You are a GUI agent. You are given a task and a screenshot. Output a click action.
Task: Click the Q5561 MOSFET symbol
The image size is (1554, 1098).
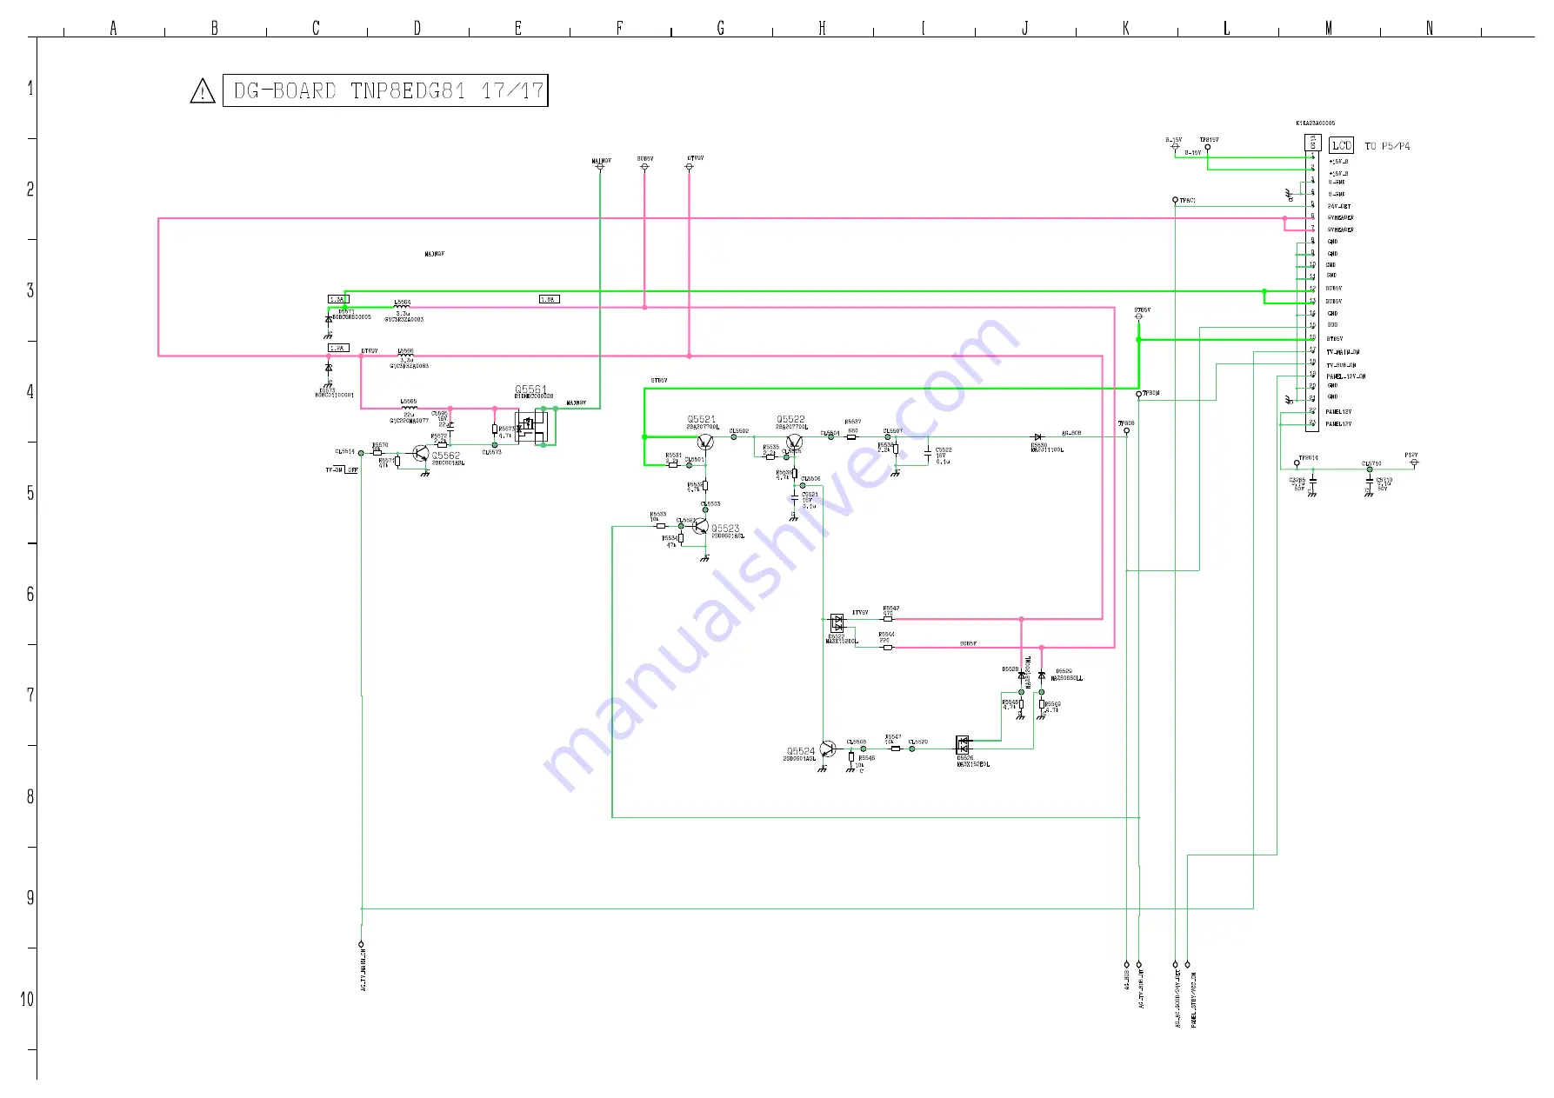pyautogui.click(x=531, y=426)
